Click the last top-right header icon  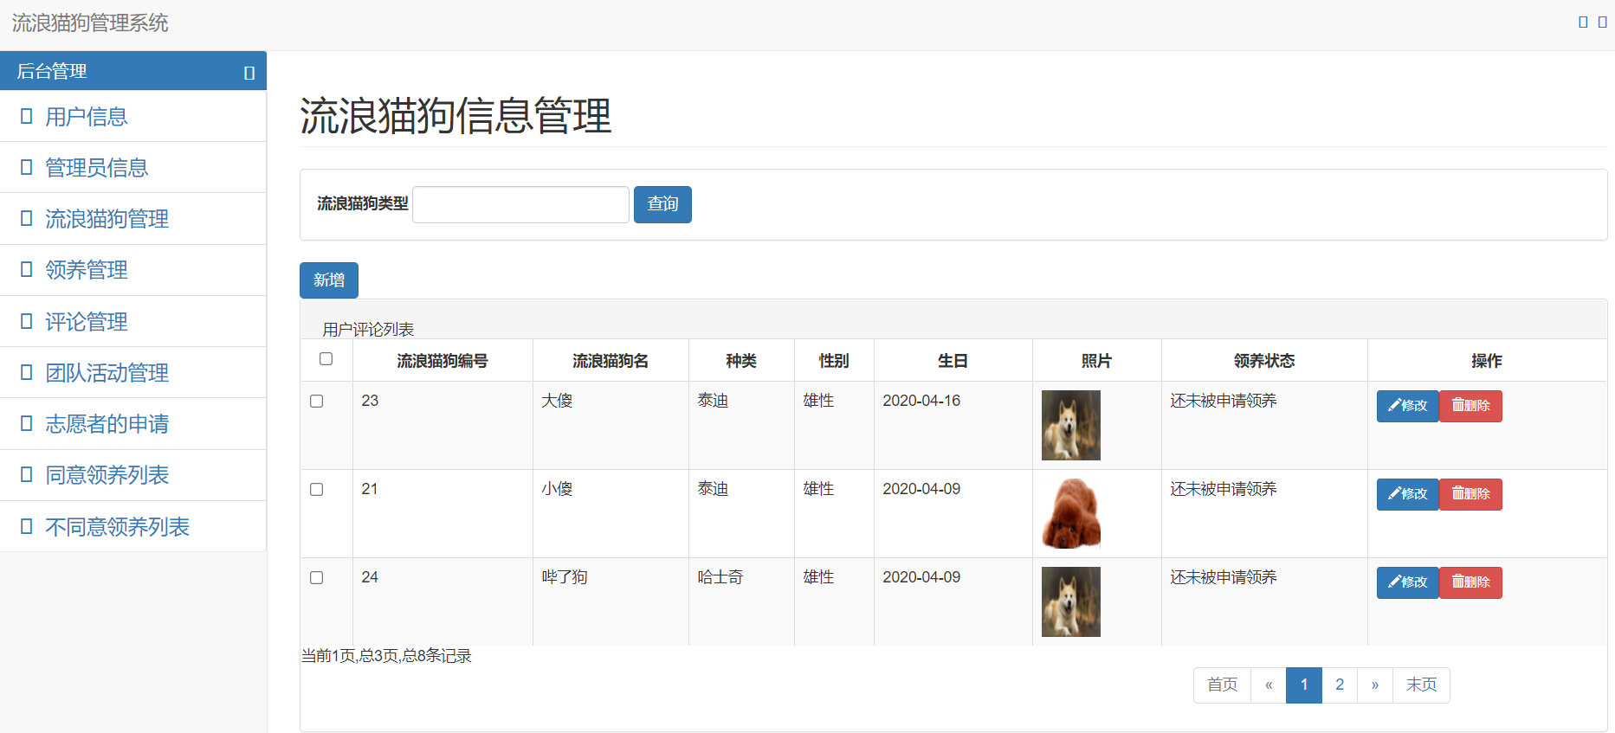pyautogui.click(x=1602, y=23)
